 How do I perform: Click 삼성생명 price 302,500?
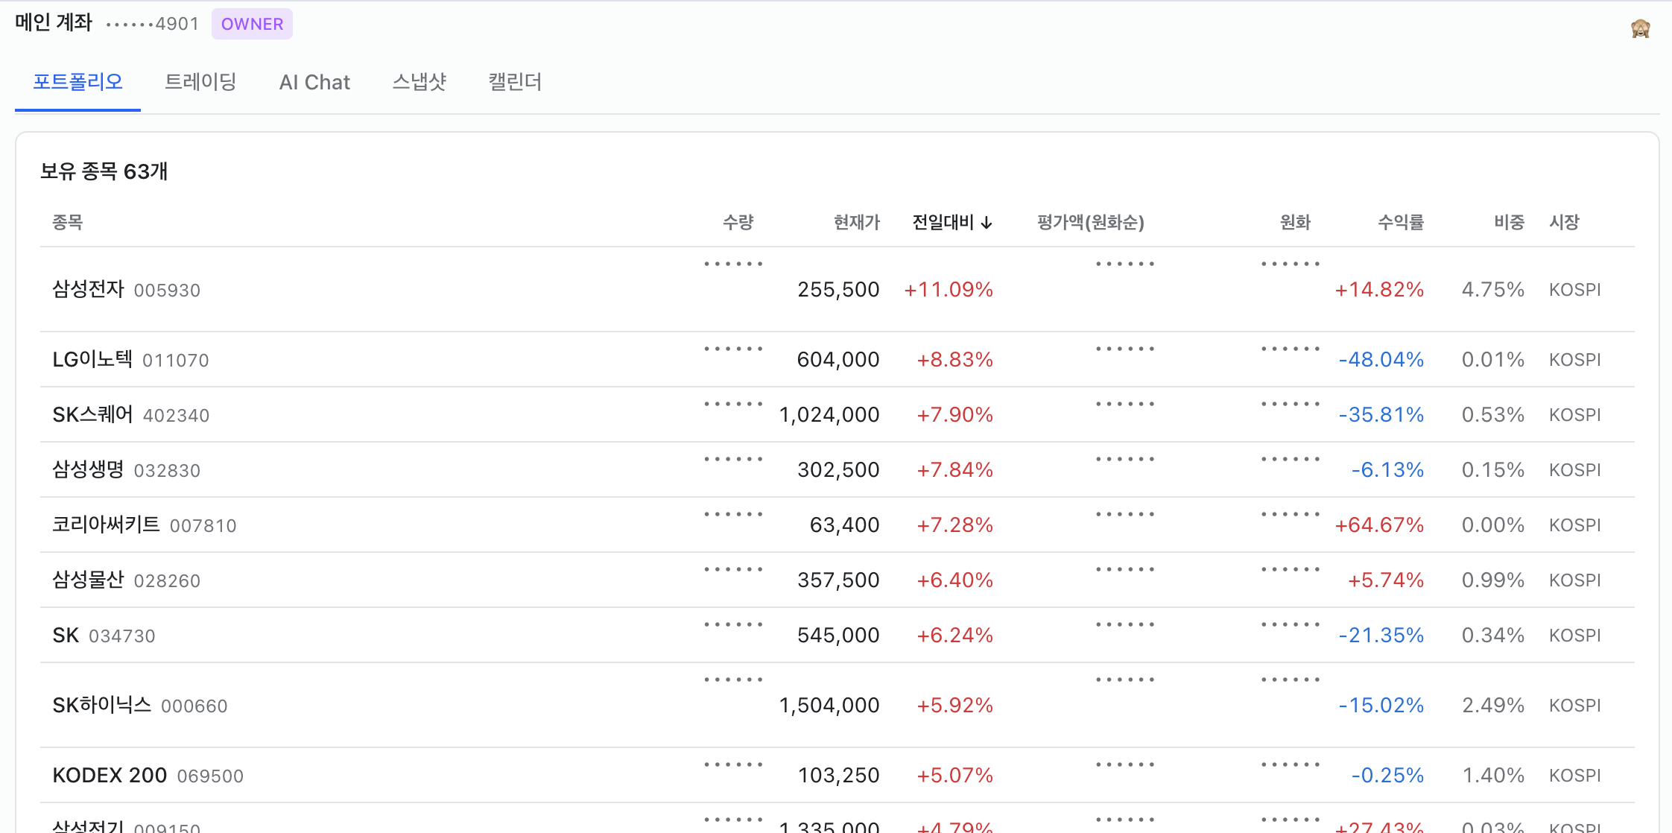(x=838, y=469)
